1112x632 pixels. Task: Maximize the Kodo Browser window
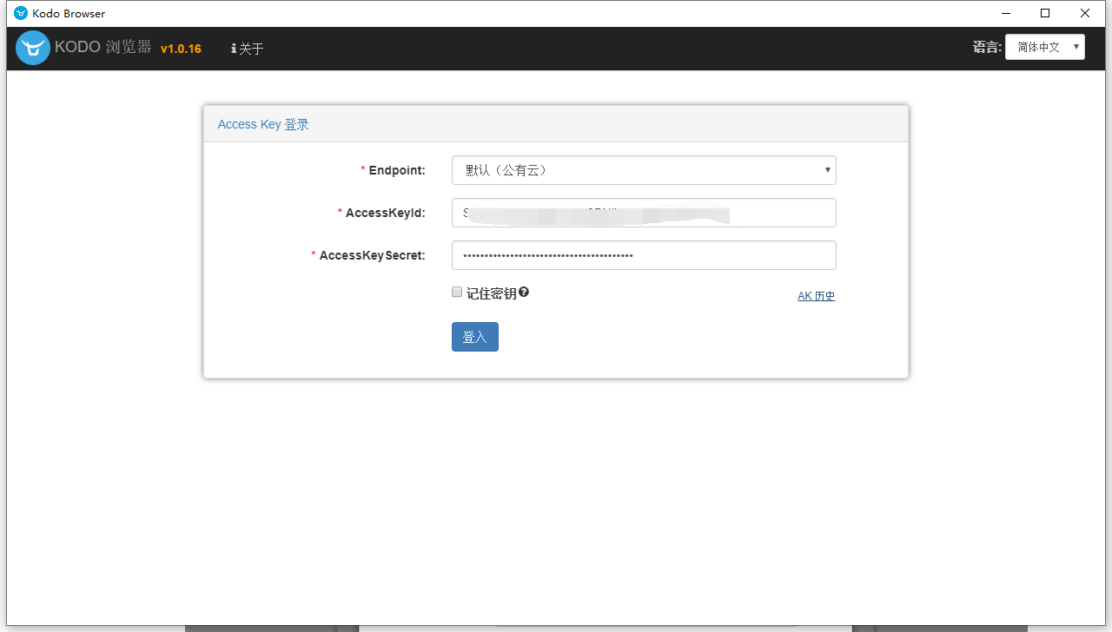[1045, 13]
